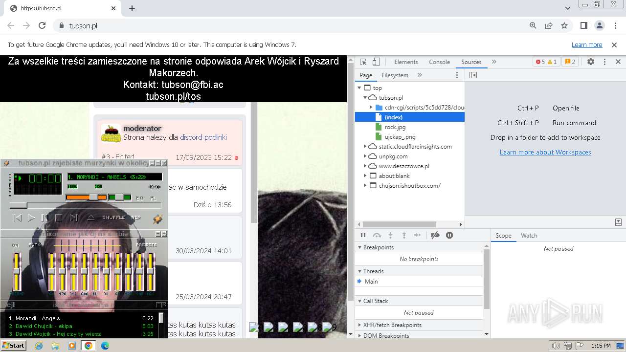The width and height of the screenshot is (626, 352).
Task: Toggle Chrome side panel icon
Action: 583,25
